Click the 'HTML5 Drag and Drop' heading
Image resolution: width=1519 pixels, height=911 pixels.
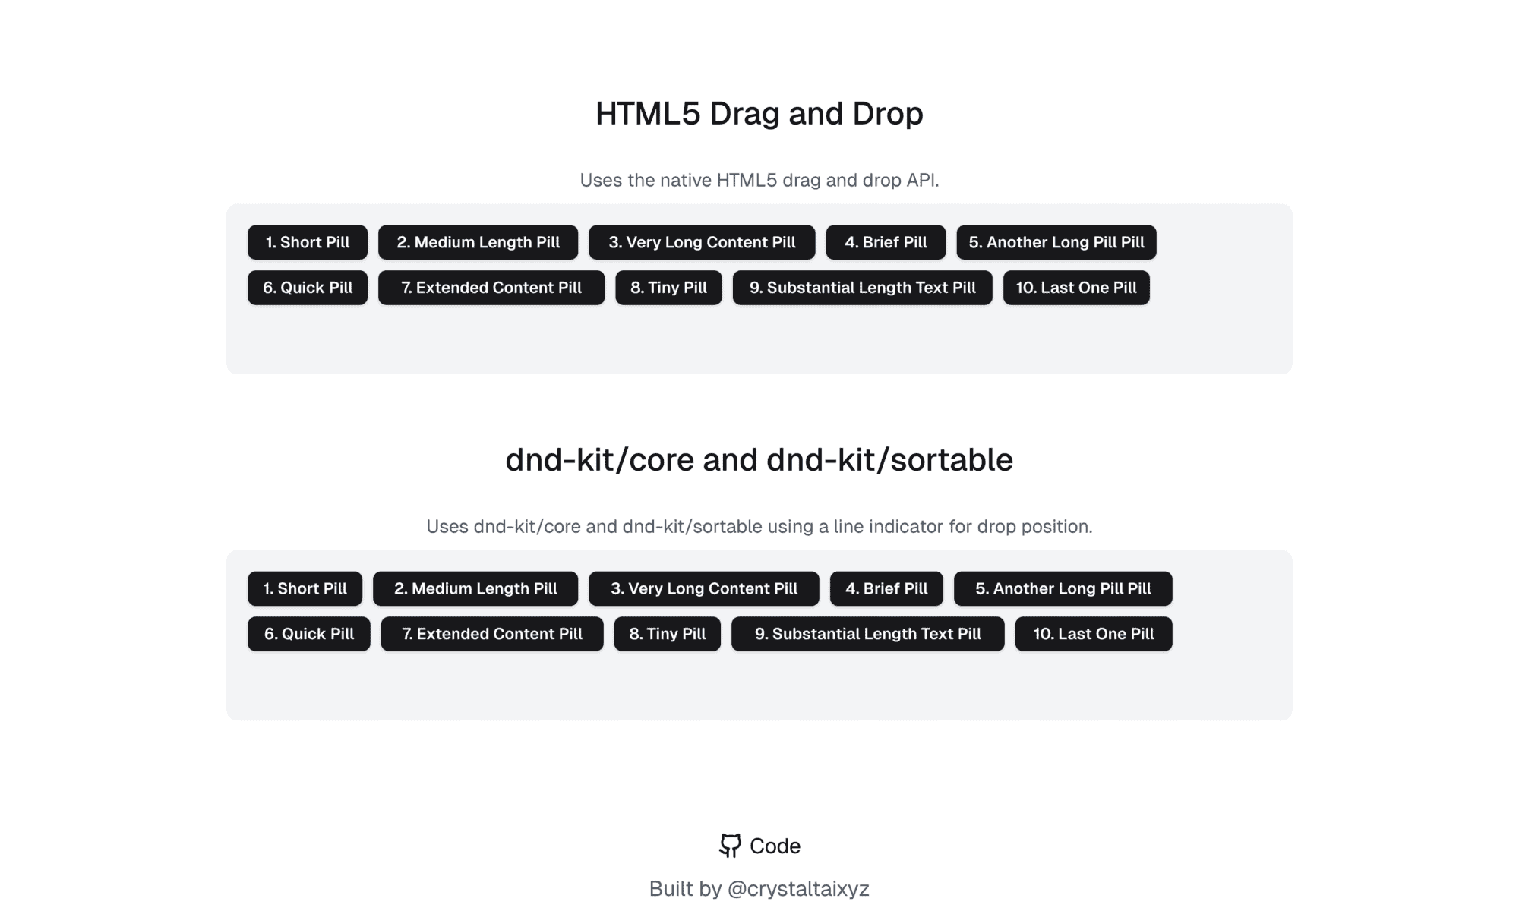click(759, 114)
